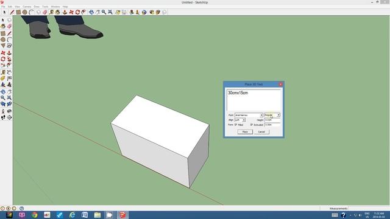Image resolution: width=390 pixels, height=219 pixels.
Task: Open Google Chrome from the taskbar
Action: (x=34, y=215)
